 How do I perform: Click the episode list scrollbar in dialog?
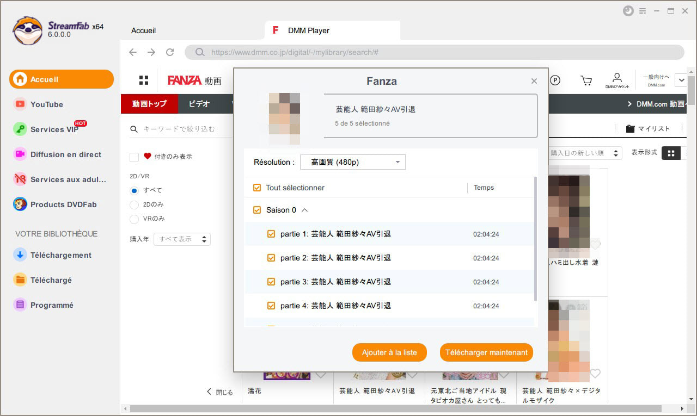point(535,239)
